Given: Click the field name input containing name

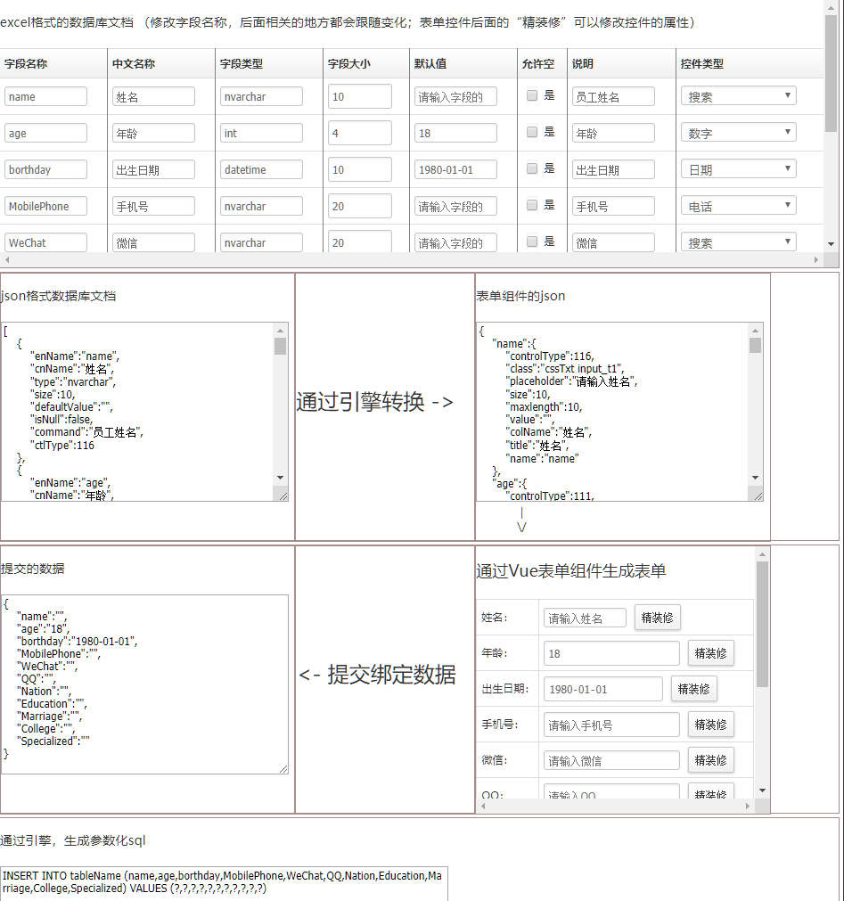Looking at the screenshot, I should 46,96.
